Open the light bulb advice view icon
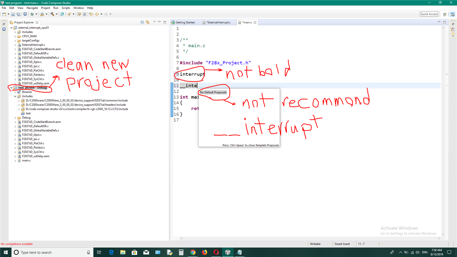The height and width of the screenshot is (257, 457). coord(453,35)
